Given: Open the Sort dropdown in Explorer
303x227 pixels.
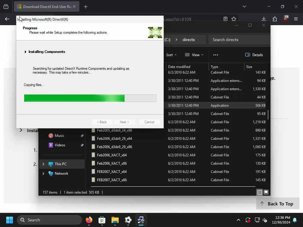Looking at the screenshot, I should [x=171, y=55].
